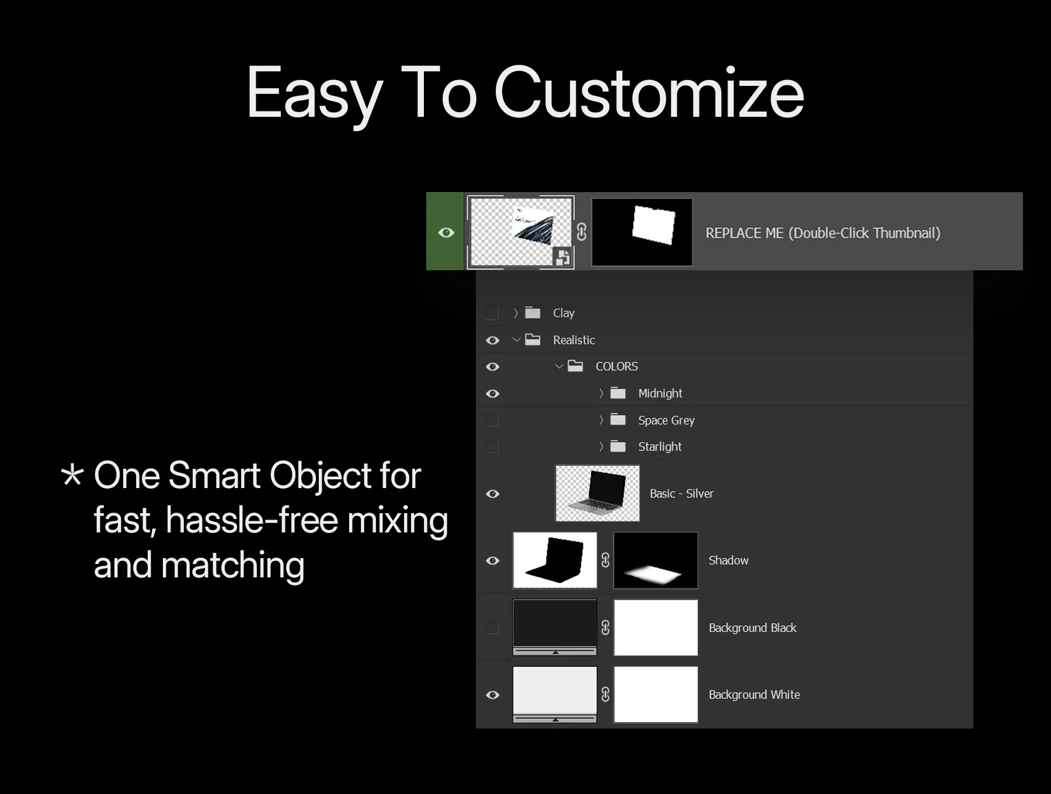Select the Background White layer mask
Image resolution: width=1051 pixels, height=794 pixels.
(656, 695)
